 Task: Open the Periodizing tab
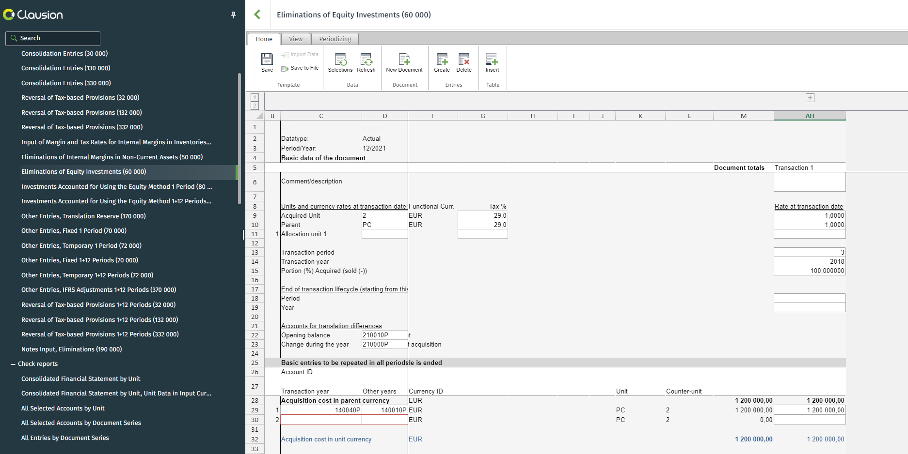[x=335, y=39]
